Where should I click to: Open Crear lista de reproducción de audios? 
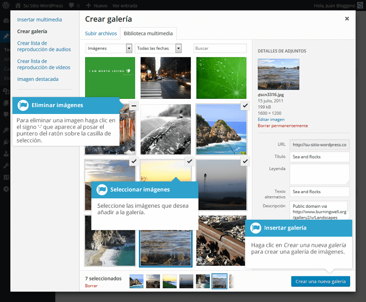[x=44, y=46]
